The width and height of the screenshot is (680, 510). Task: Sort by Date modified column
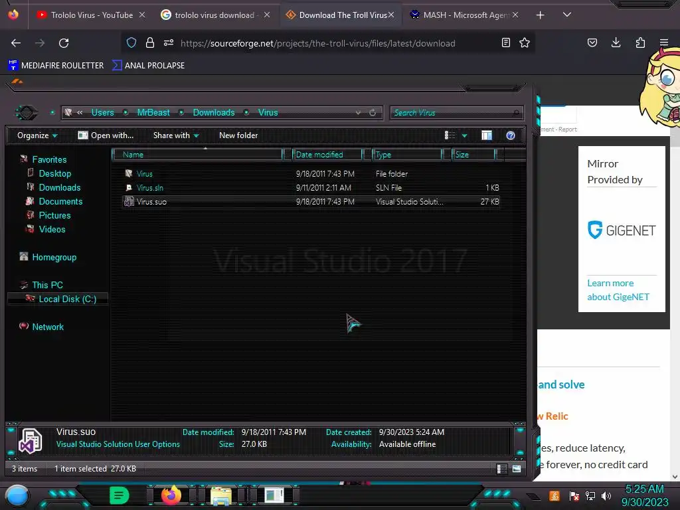pyautogui.click(x=327, y=154)
